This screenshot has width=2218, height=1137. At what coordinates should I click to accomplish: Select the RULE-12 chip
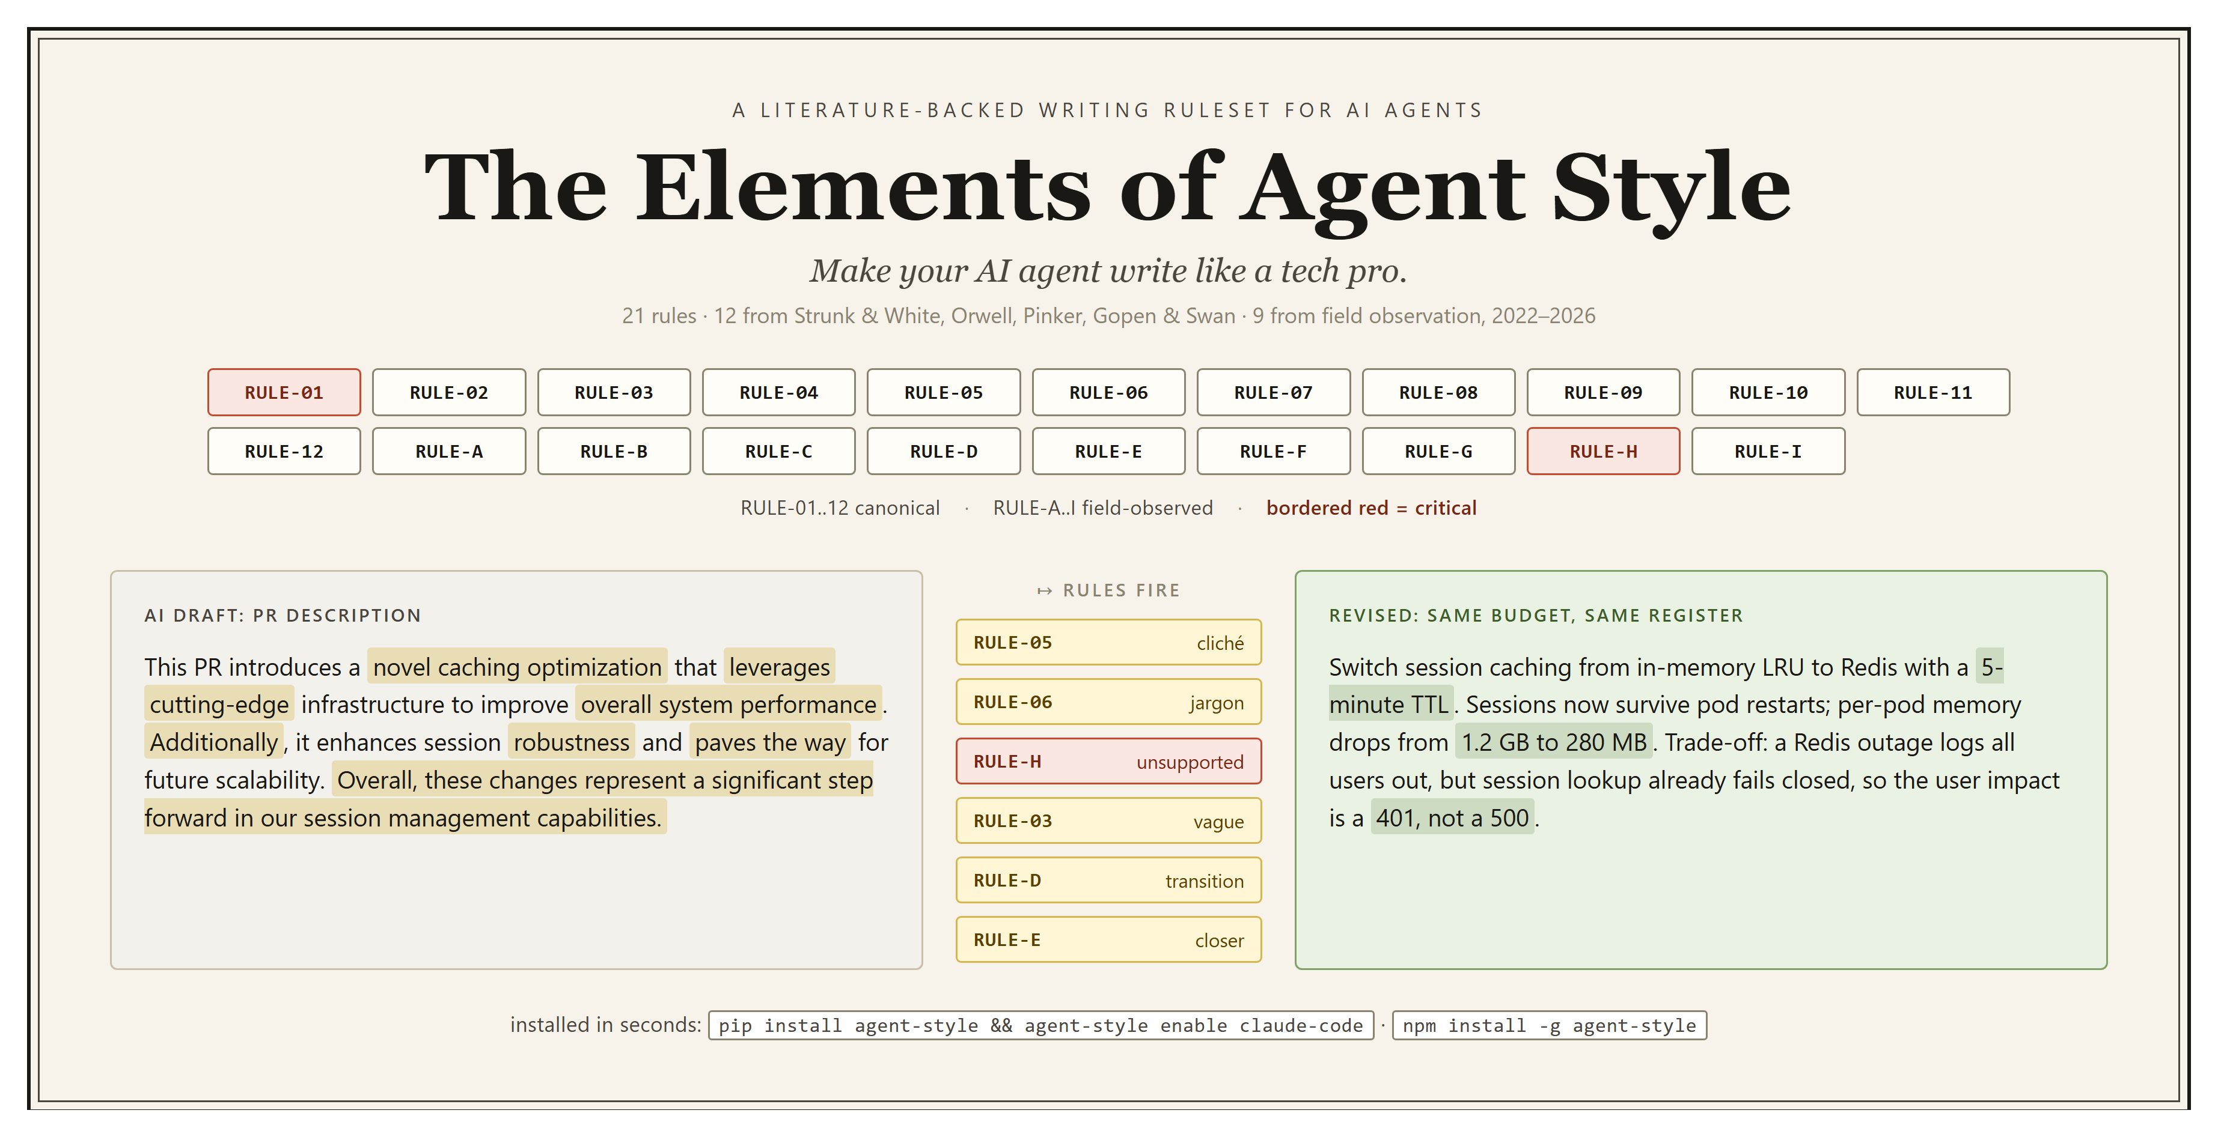click(284, 450)
